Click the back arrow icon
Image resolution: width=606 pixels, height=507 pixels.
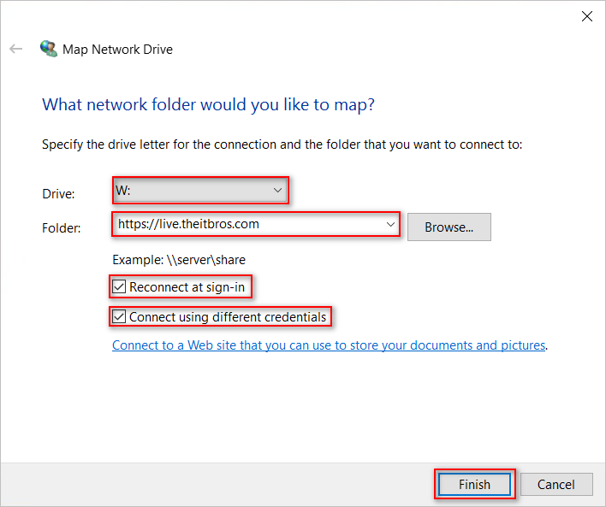(x=16, y=49)
